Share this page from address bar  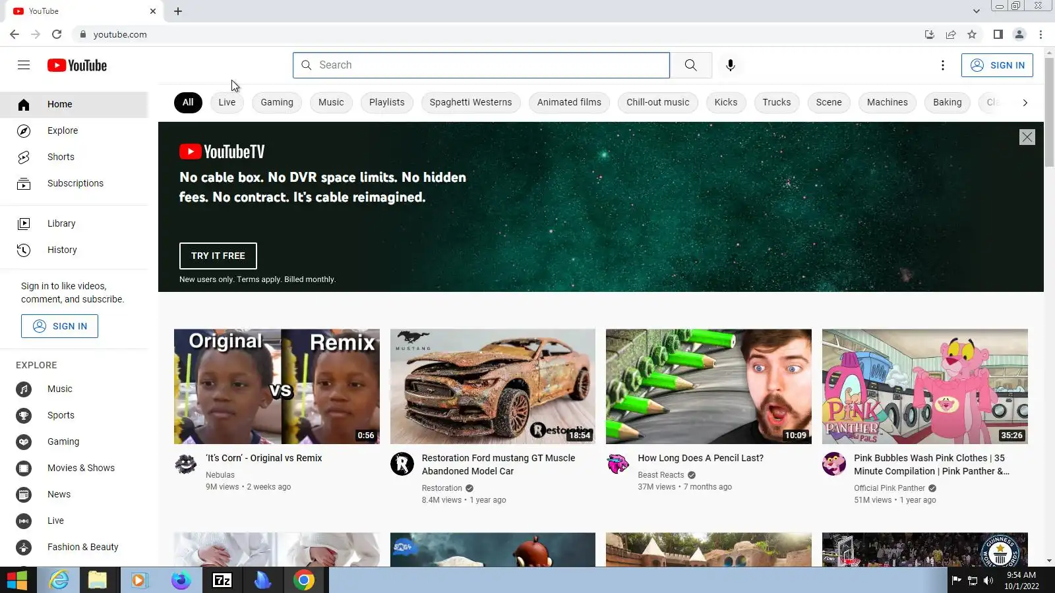click(x=951, y=34)
